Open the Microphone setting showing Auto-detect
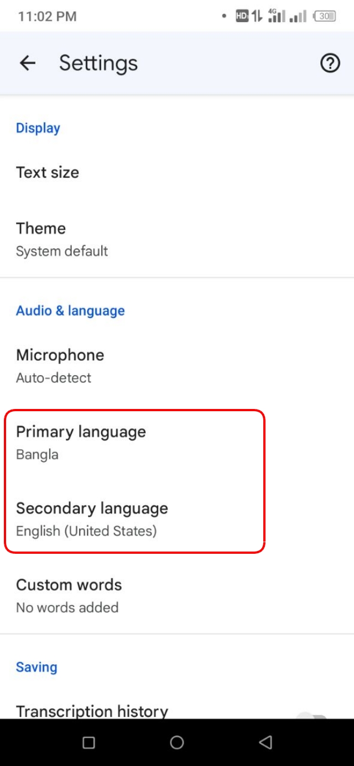This screenshot has height=766, width=354. point(61,365)
